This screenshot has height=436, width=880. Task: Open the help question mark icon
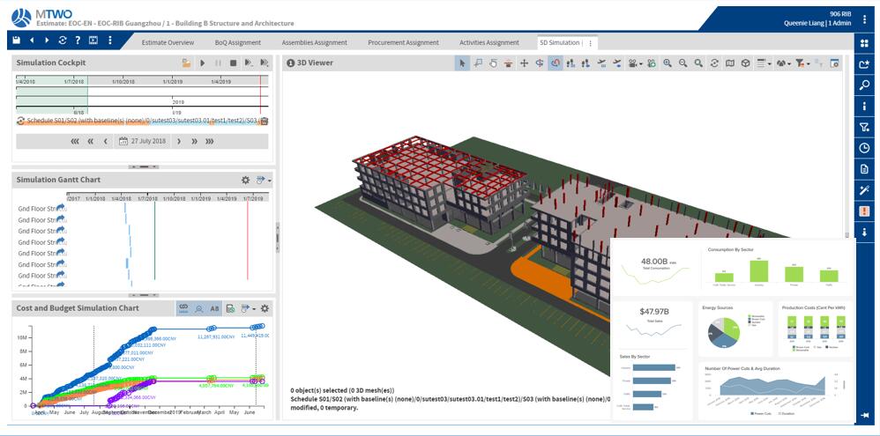78,41
